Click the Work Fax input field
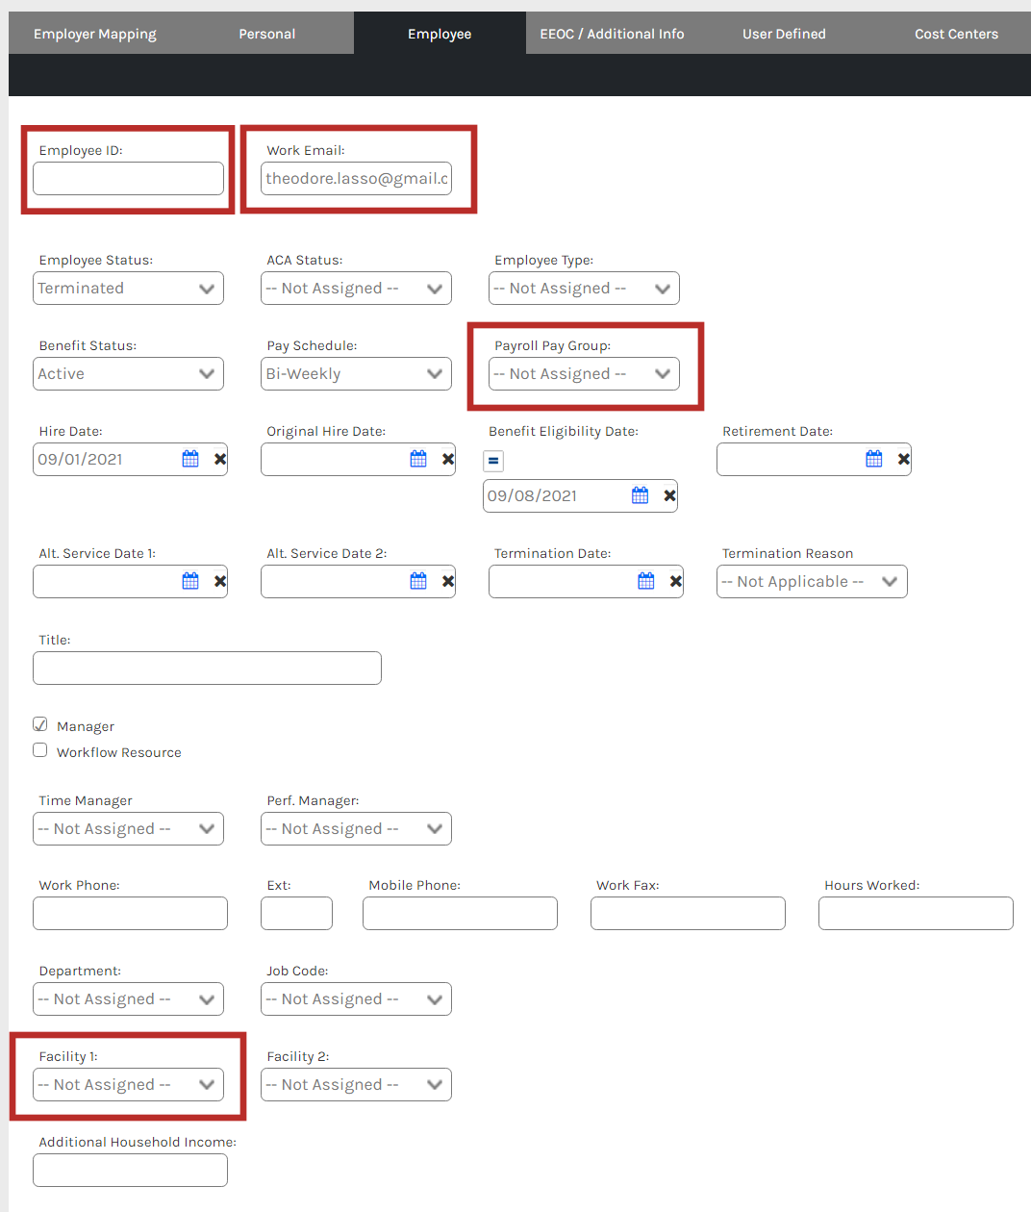 click(688, 914)
